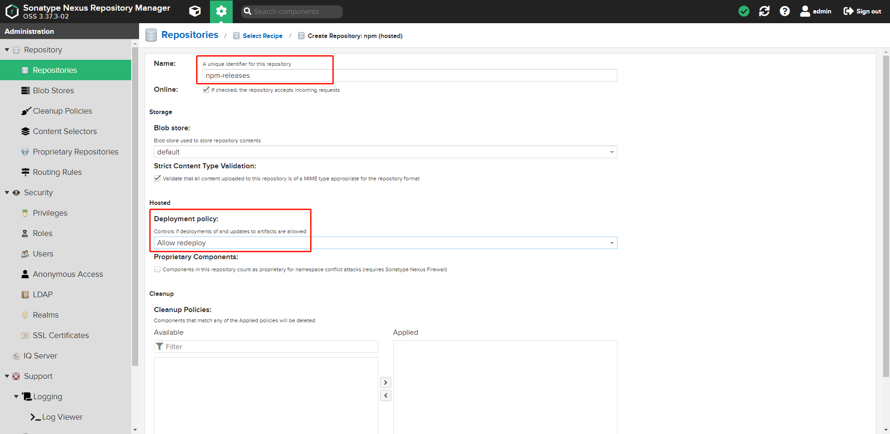Click the repository Name input field
Screen dimensions: 890x434
pos(410,76)
